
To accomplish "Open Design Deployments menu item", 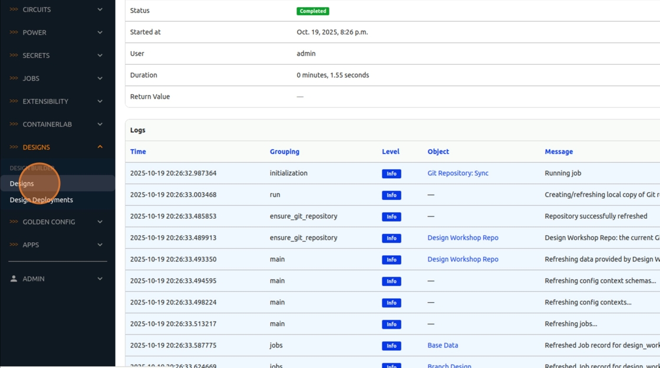I will pyautogui.click(x=41, y=200).
